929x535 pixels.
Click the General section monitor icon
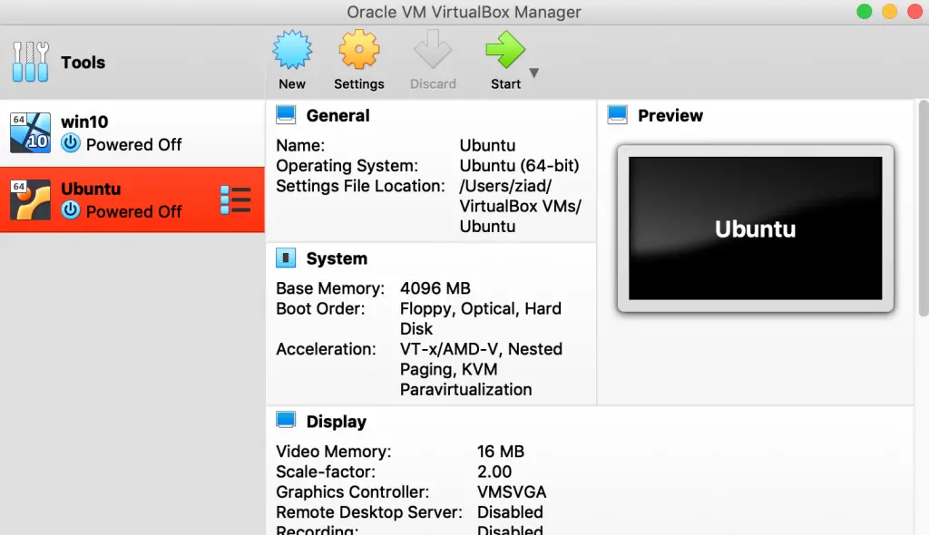click(x=286, y=115)
